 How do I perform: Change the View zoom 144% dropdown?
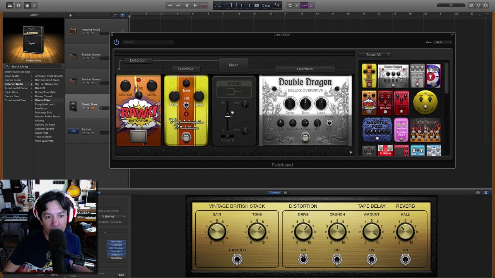coord(442,42)
